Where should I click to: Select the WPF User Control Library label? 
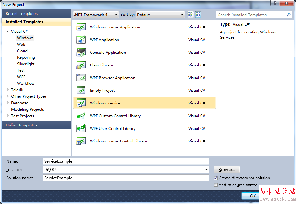(x=113, y=128)
